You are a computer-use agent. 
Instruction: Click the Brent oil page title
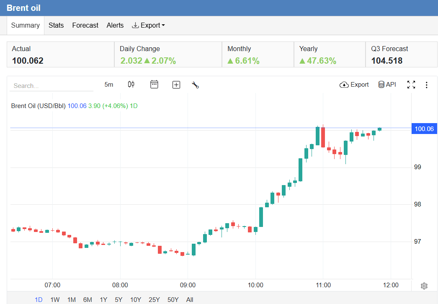tap(23, 8)
